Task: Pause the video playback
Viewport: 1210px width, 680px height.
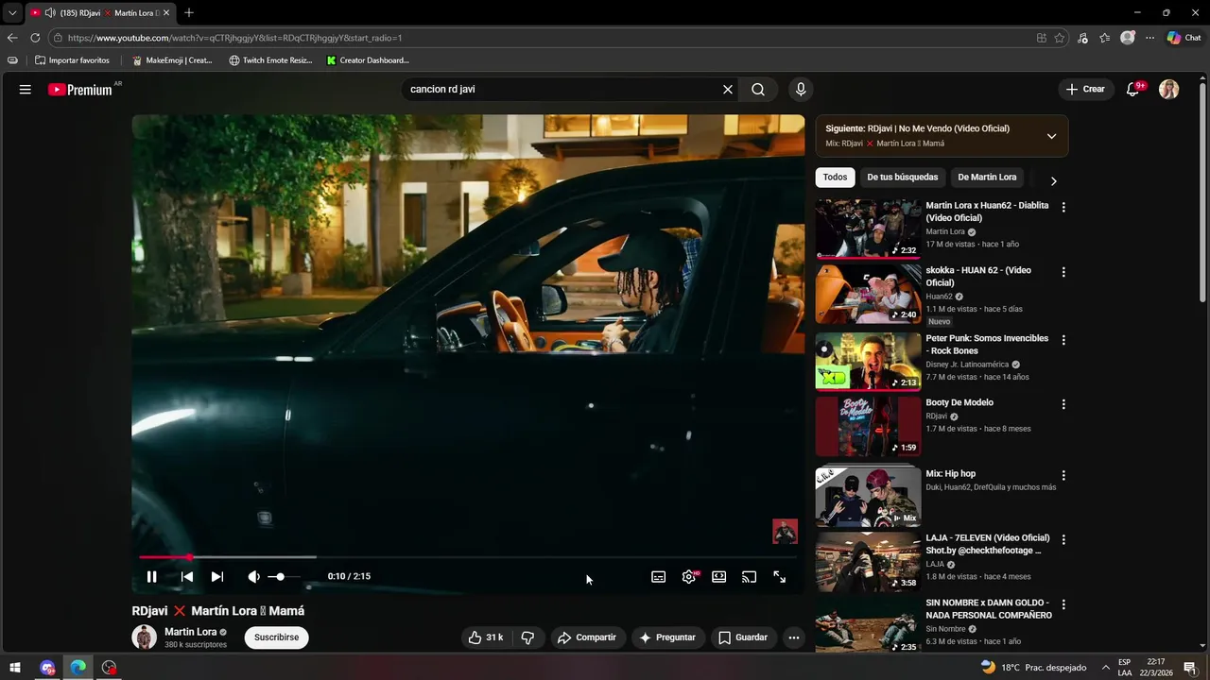Action: coord(151,576)
